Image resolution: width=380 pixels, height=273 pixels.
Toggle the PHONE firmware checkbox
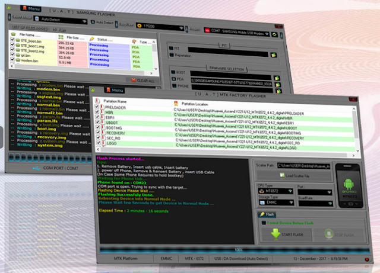[174, 86]
